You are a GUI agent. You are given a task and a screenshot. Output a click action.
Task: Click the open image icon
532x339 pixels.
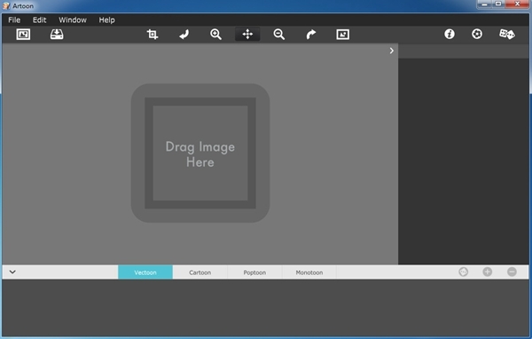(x=23, y=35)
